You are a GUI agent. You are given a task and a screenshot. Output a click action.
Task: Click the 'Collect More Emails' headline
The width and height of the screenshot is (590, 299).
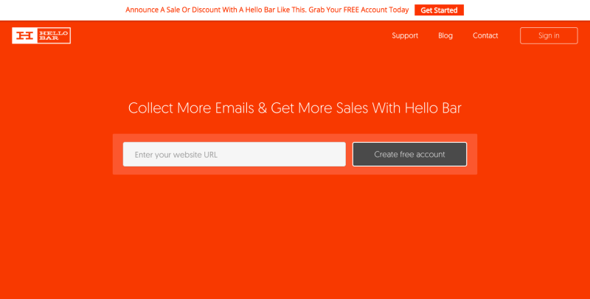tap(188, 108)
